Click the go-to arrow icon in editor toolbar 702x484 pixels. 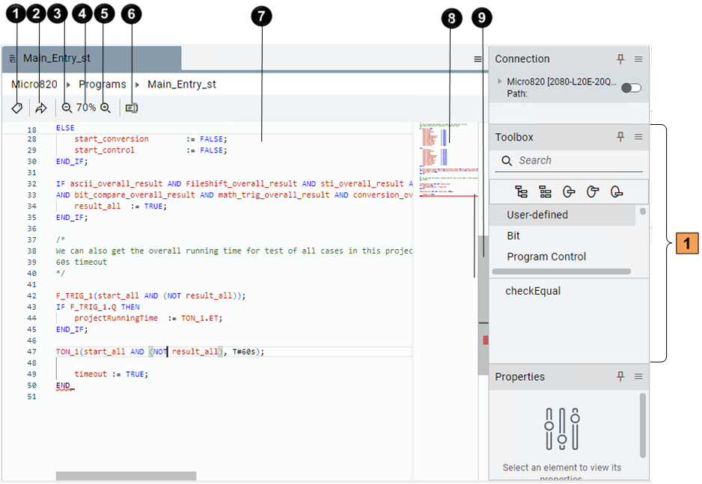point(41,108)
